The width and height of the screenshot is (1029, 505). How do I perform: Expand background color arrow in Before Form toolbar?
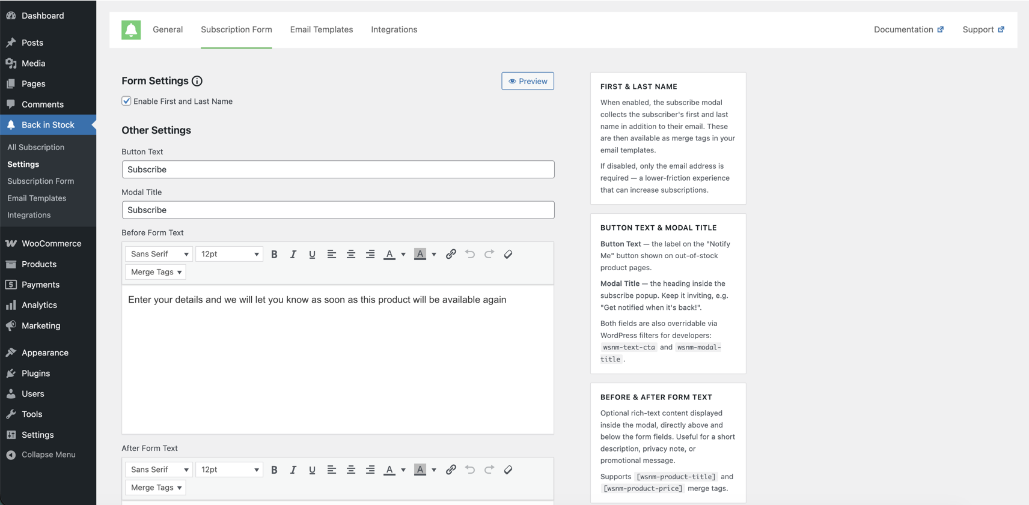[x=434, y=255]
